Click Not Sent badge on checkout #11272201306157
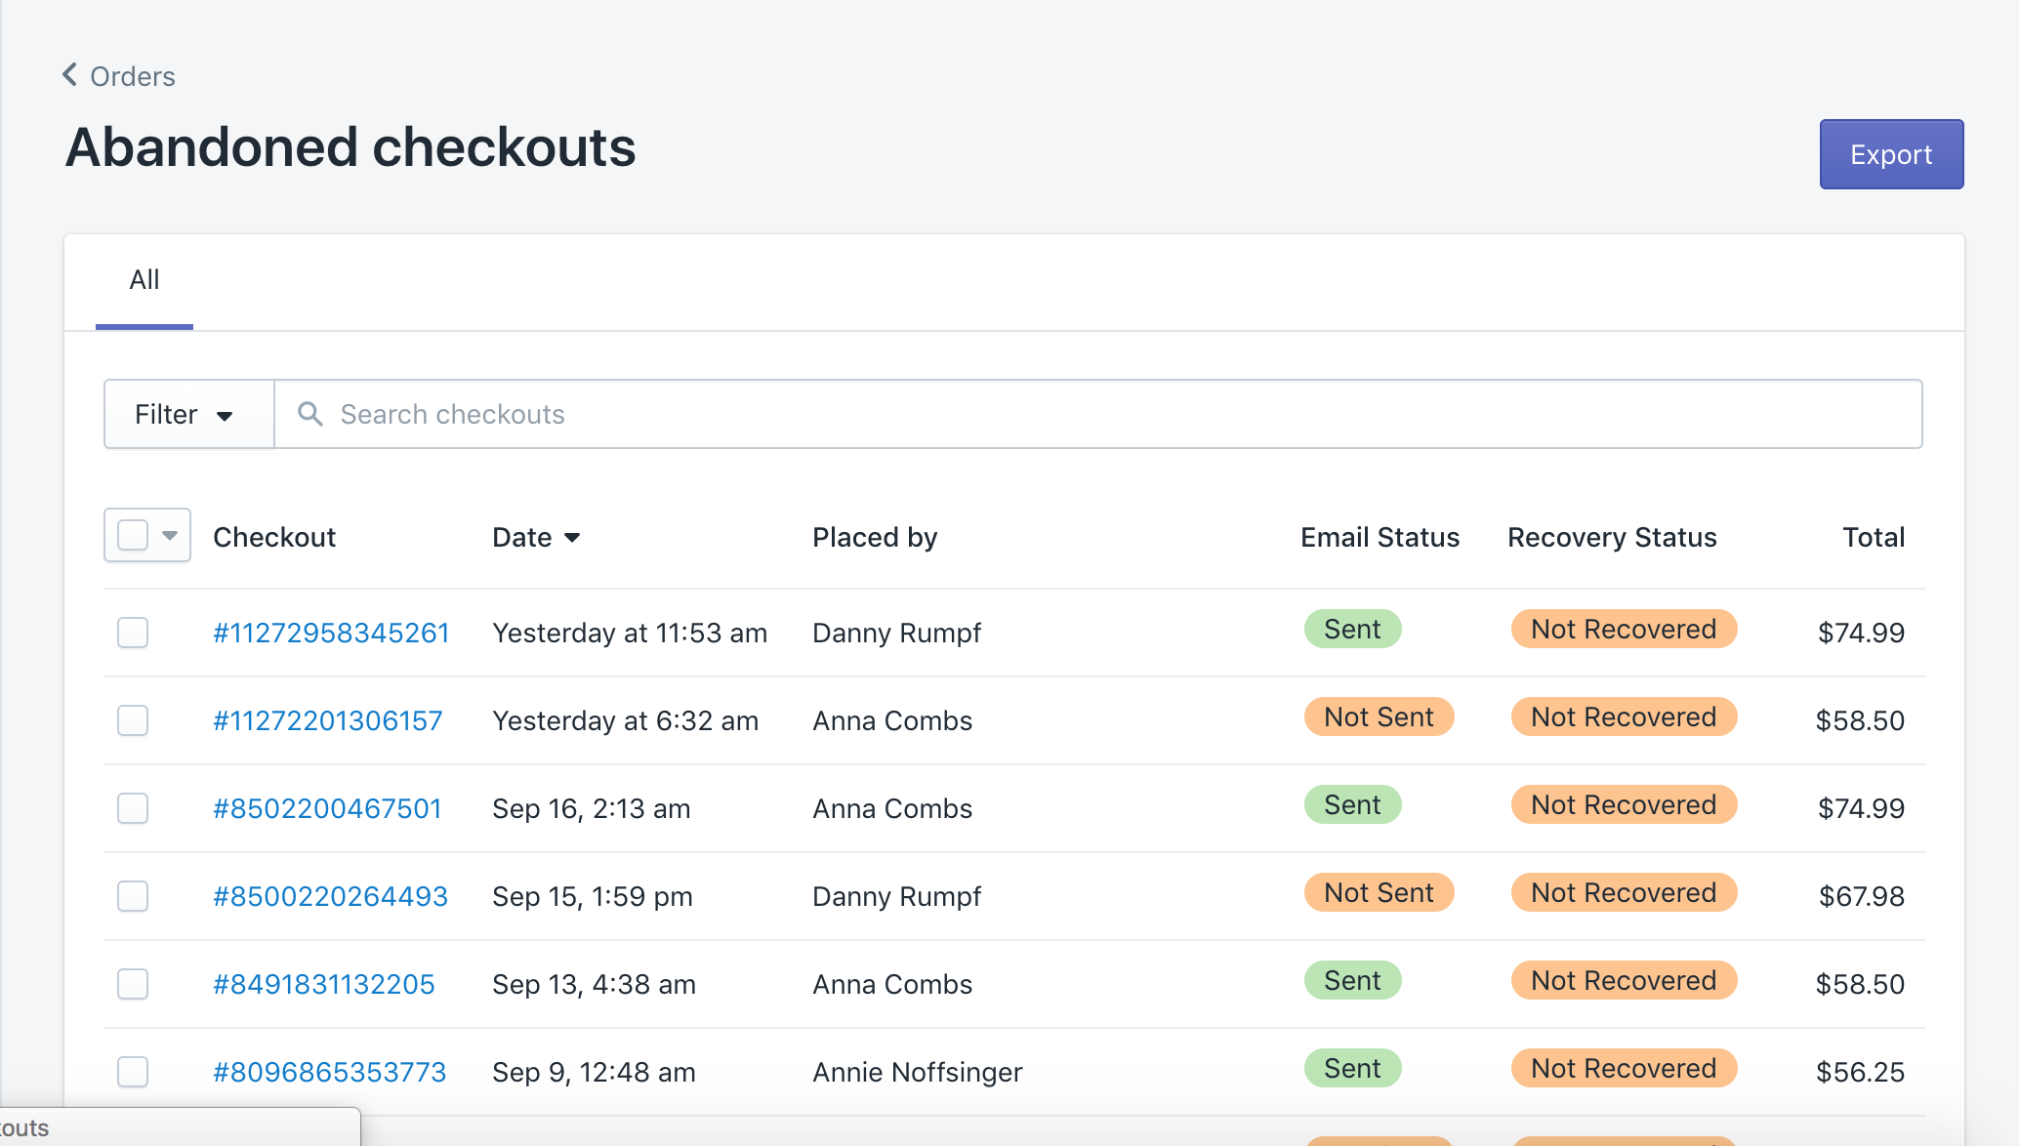The image size is (2019, 1146). (x=1379, y=717)
